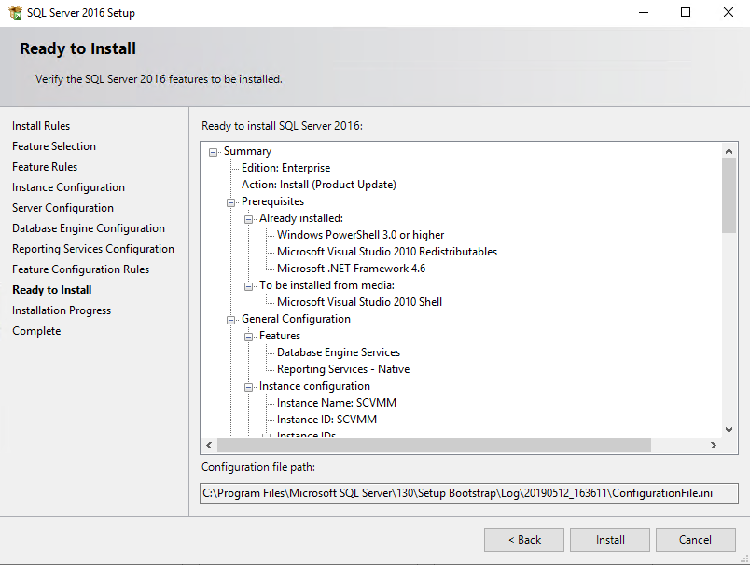This screenshot has width=750, height=565.
Task: Select Action: Install (Product Update) row
Action: point(318,185)
